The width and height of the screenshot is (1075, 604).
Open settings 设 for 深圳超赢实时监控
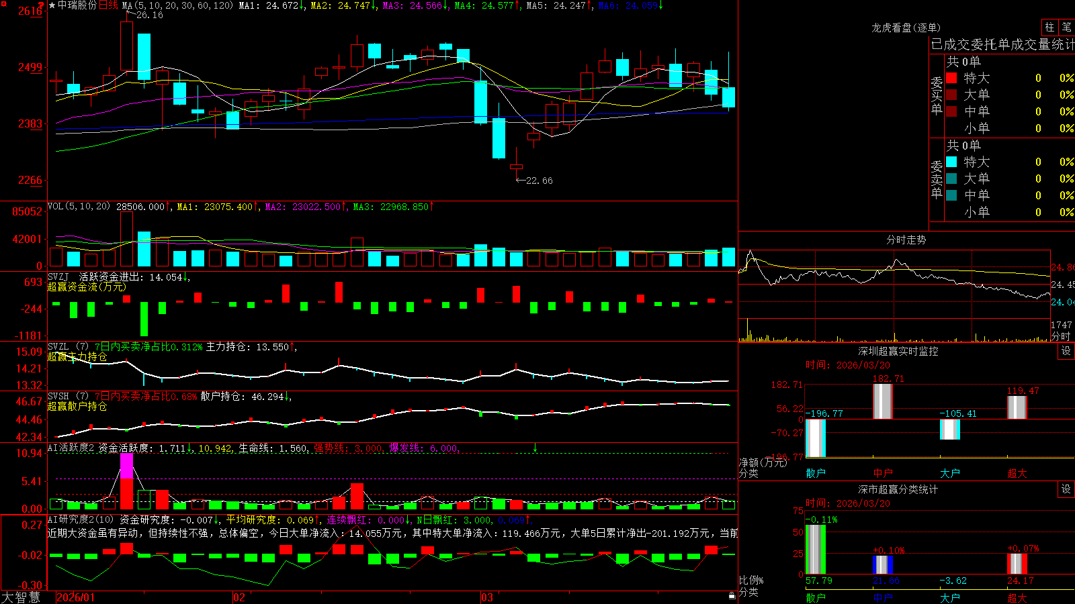[1066, 351]
